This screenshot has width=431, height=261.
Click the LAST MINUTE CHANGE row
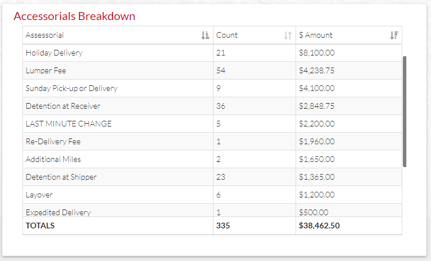[212, 124]
